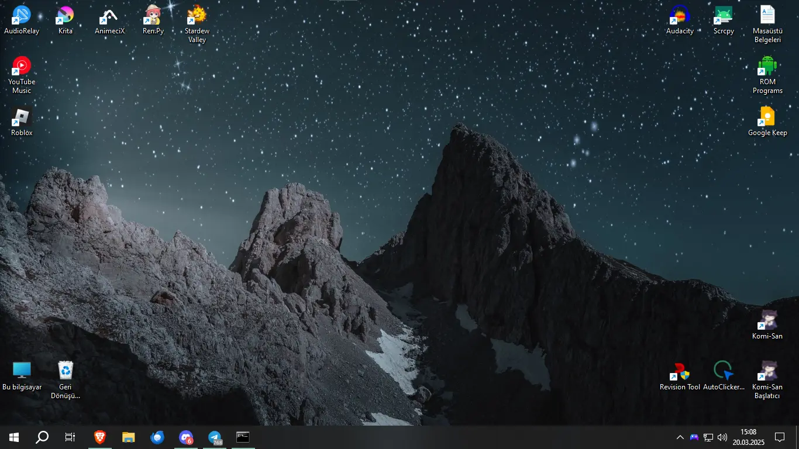Select the YouTube Music shortcut
Viewport: 799px width, 449px height.
pyautogui.click(x=22, y=75)
